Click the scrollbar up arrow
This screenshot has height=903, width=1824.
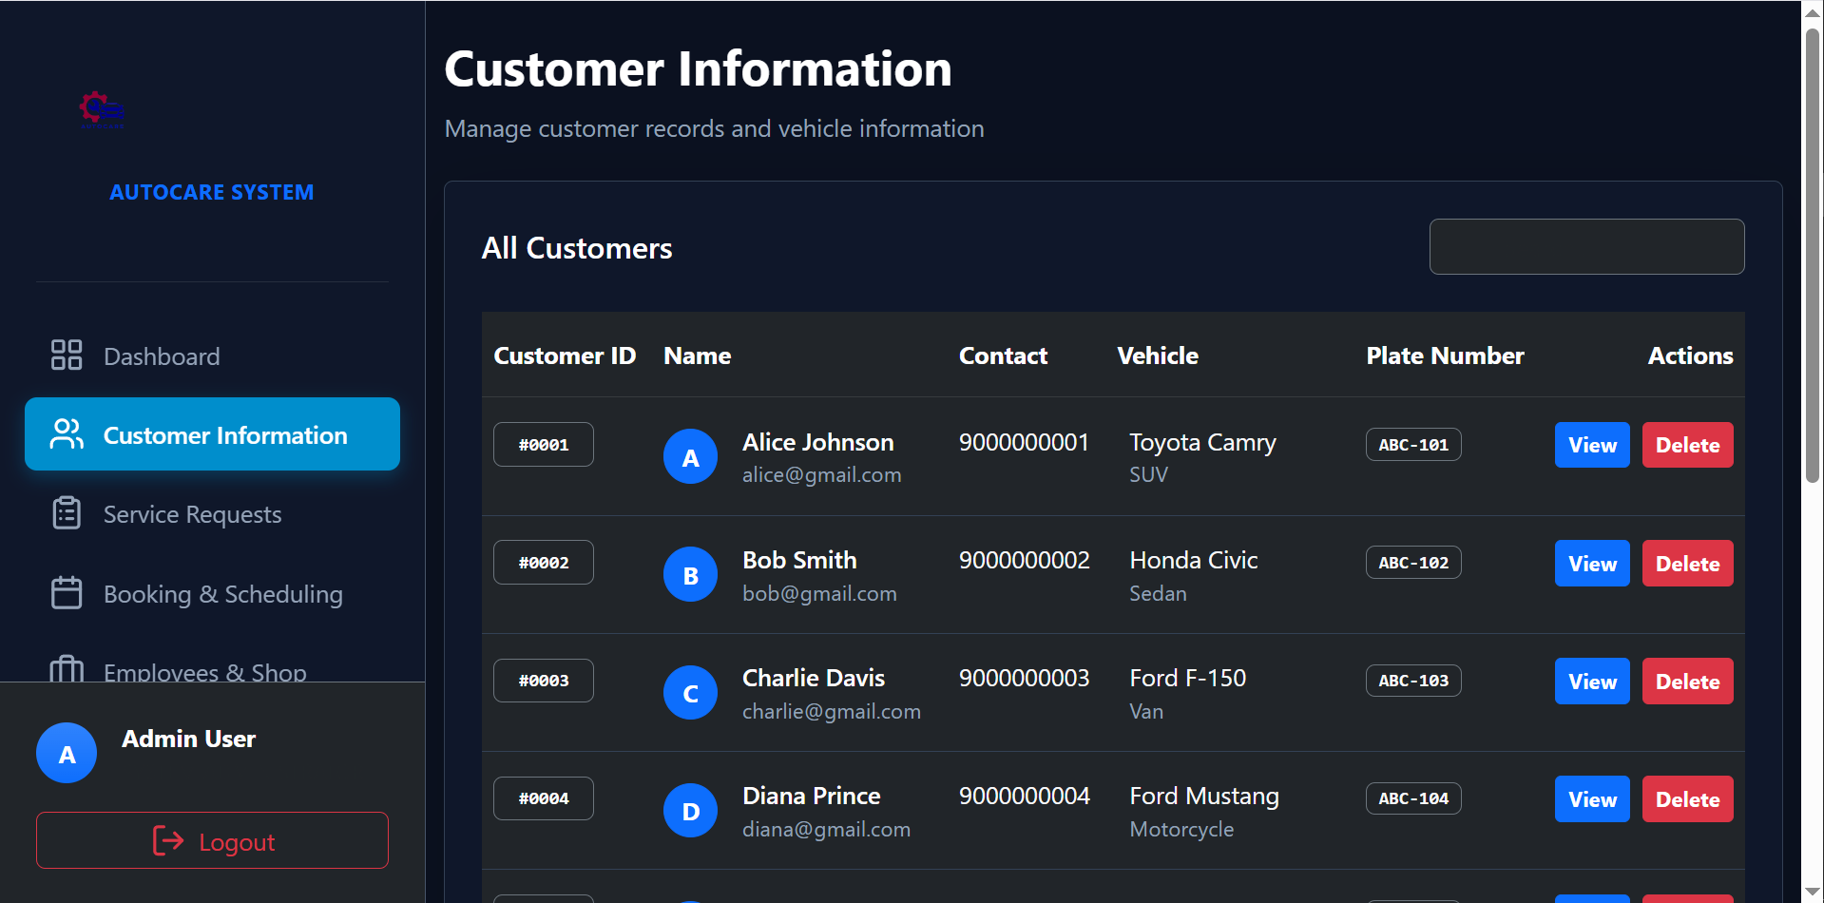pyautogui.click(x=1813, y=11)
